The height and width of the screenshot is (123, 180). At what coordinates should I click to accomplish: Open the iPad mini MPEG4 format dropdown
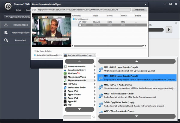pyautogui.click(x=79, y=55)
